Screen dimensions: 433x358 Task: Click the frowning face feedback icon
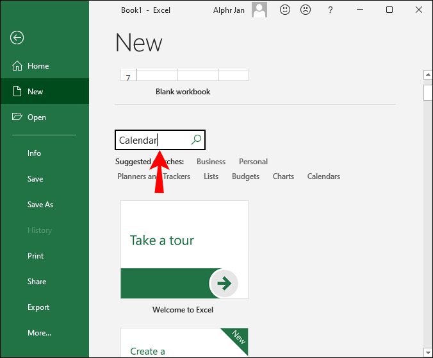[x=306, y=10]
